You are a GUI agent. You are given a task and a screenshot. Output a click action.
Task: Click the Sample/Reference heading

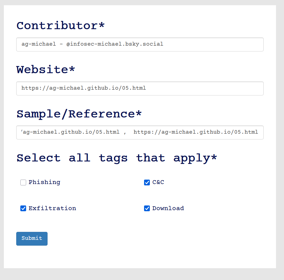click(79, 114)
